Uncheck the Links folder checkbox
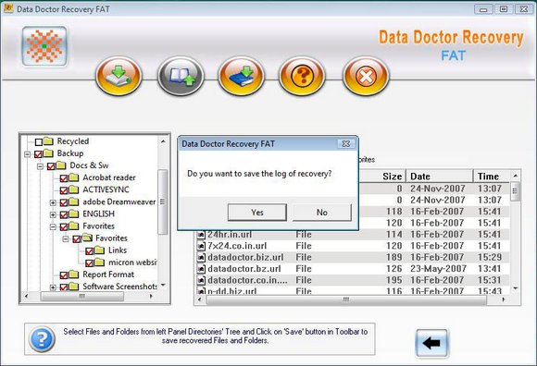Screen dimensions: 537x366 coord(90,251)
